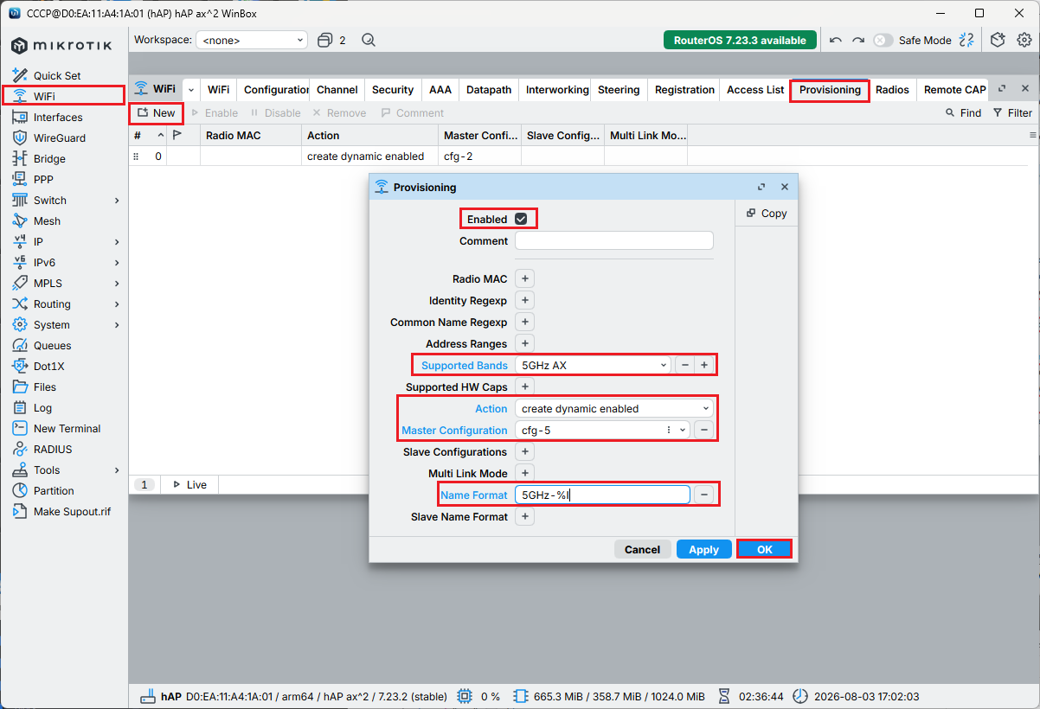
Task: Click the Undo arrow in the top toolbar
Action: 835,40
